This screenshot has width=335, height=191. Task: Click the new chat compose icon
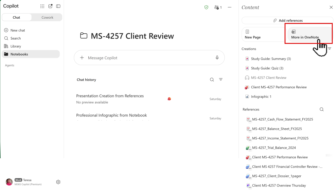click(50, 6)
